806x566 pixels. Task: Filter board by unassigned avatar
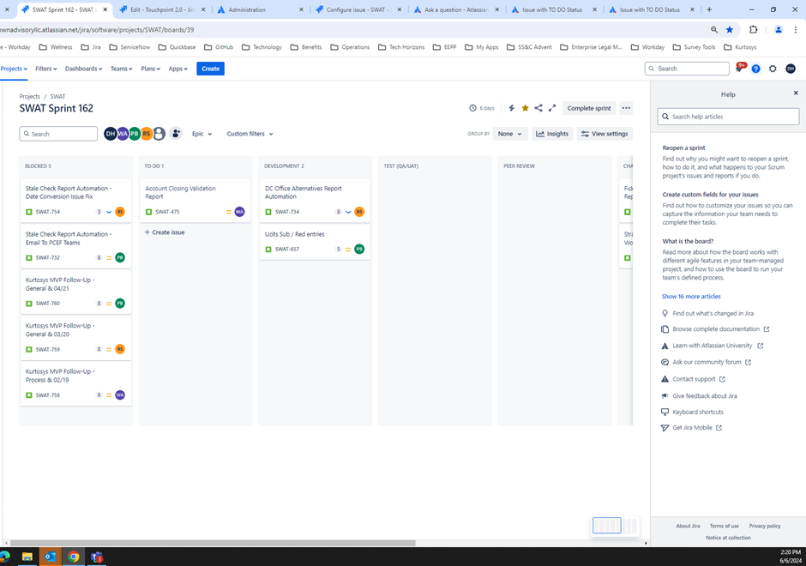click(x=159, y=134)
